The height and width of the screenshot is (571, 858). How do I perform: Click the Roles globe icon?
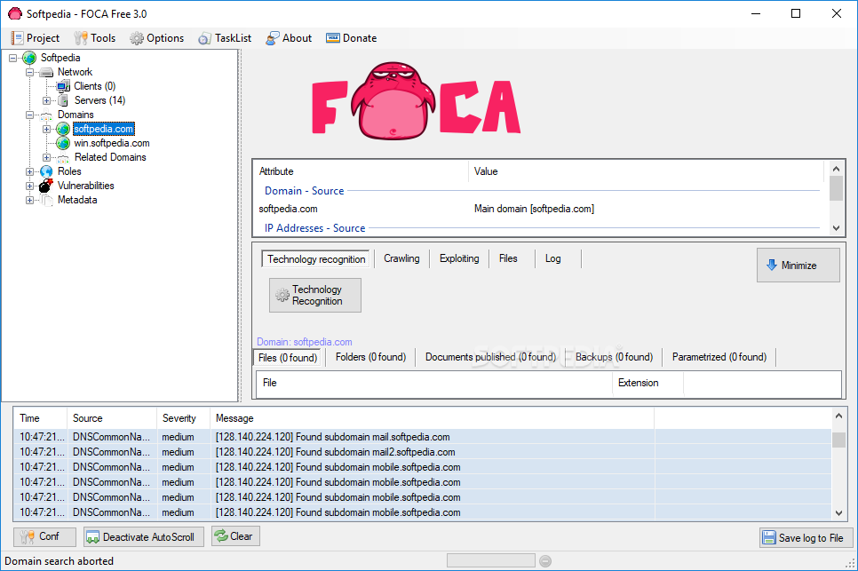pyautogui.click(x=46, y=171)
